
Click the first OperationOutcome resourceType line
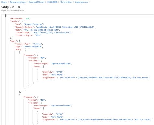tap(53, 64)
